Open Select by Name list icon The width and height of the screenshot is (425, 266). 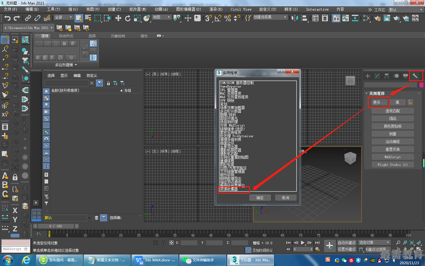pyautogui.click(x=88, y=18)
